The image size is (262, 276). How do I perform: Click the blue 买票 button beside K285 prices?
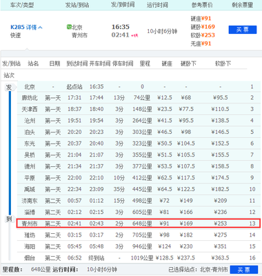[x=243, y=30]
